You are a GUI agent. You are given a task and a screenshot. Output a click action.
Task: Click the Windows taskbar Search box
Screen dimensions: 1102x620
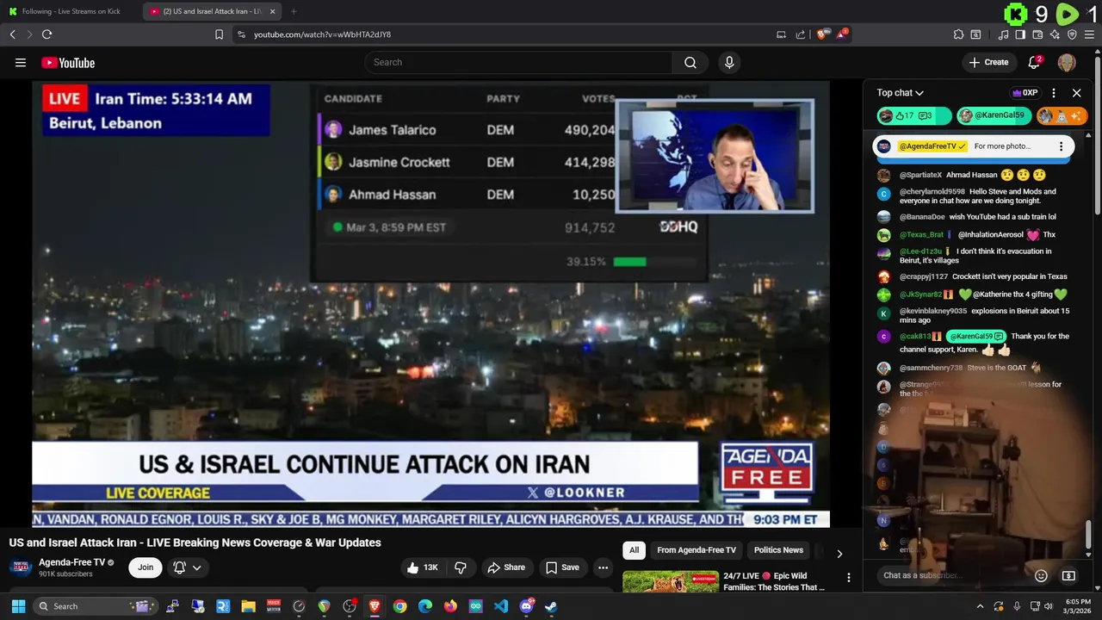95,606
